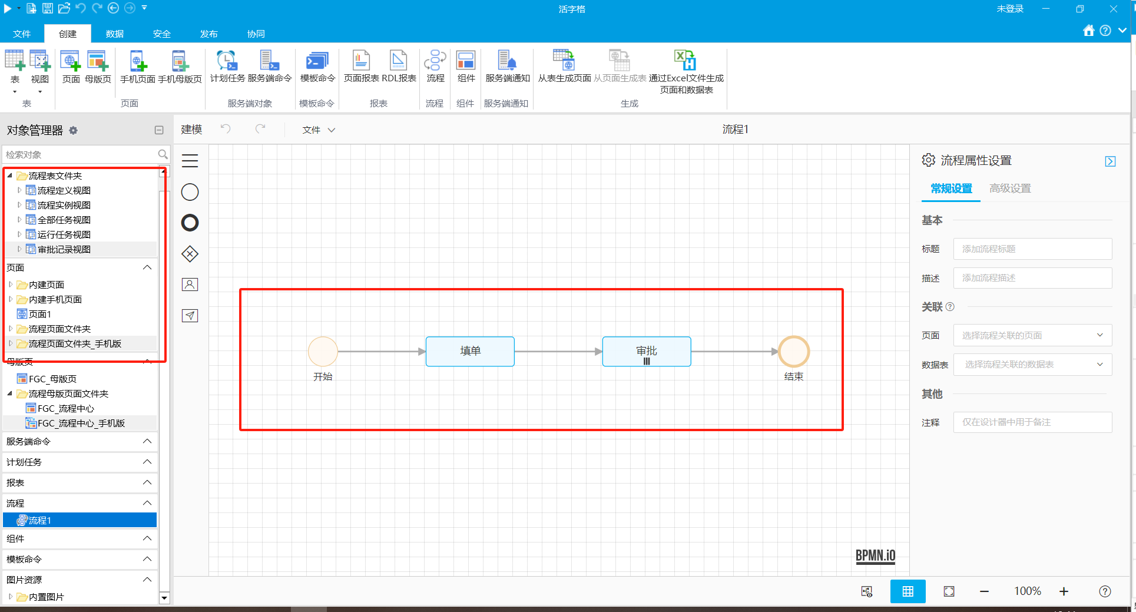Click the 填单 task node
Image resolution: width=1136 pixels, height=612 pixels.
tap(470, 352)
